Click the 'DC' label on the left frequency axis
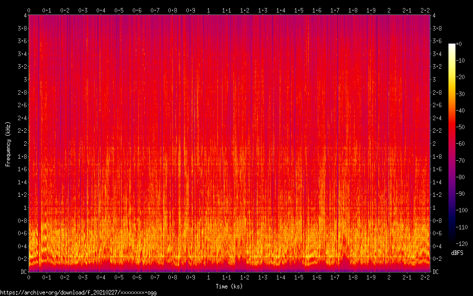The height and width of the screenshot is (296, 473). (24, 272)
